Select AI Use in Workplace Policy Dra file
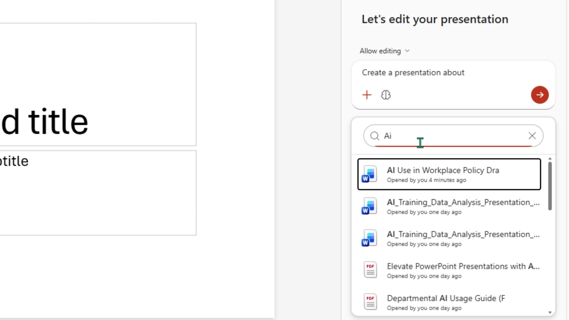This screenshot has height=320, width=569. click(449, 174)
